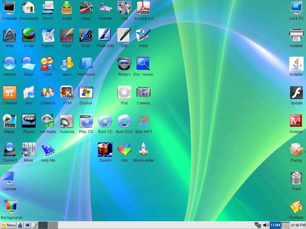The height and width of the screenshot is (229, 306).
Task: Switch to the light gray desktop pager
Action: [53, 225]
